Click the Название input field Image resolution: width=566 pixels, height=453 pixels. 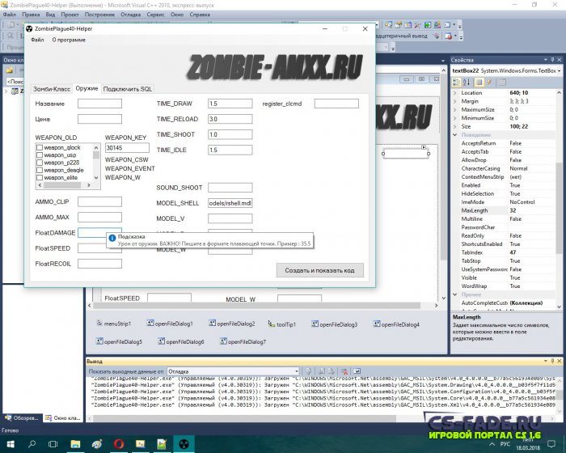click(x=99, y=104)
